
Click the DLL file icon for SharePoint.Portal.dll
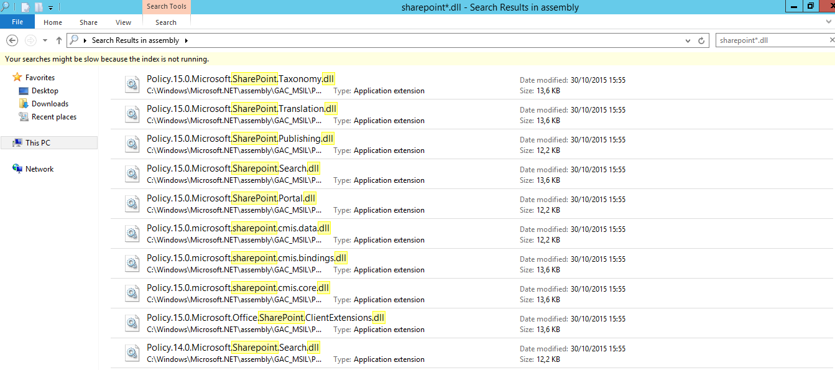tap(132, 204)
